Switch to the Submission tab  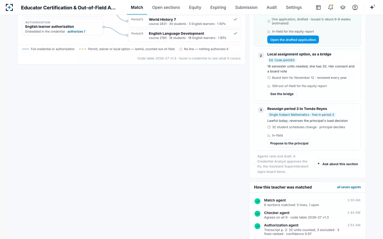coord(246,7)
